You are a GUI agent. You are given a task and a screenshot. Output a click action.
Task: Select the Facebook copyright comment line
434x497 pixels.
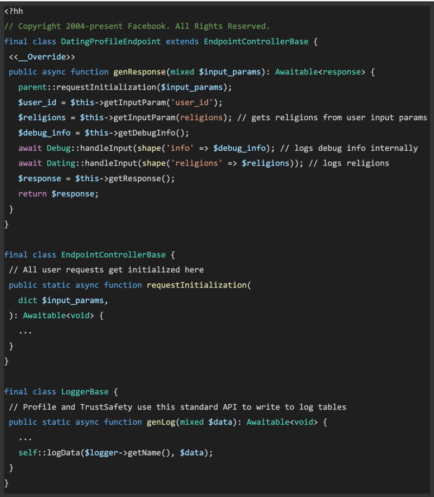[137, 26]
